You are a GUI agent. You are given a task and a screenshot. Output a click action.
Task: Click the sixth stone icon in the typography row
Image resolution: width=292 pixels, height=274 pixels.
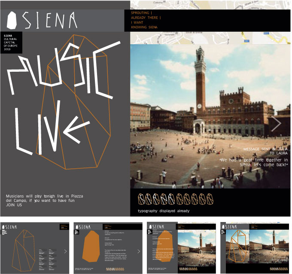[x=179, y=199]
